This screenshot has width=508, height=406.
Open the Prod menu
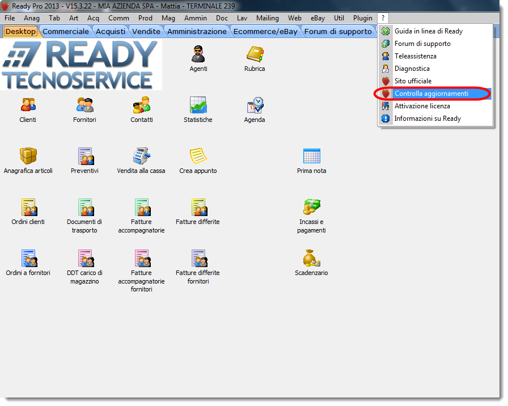tap(145, 18)
